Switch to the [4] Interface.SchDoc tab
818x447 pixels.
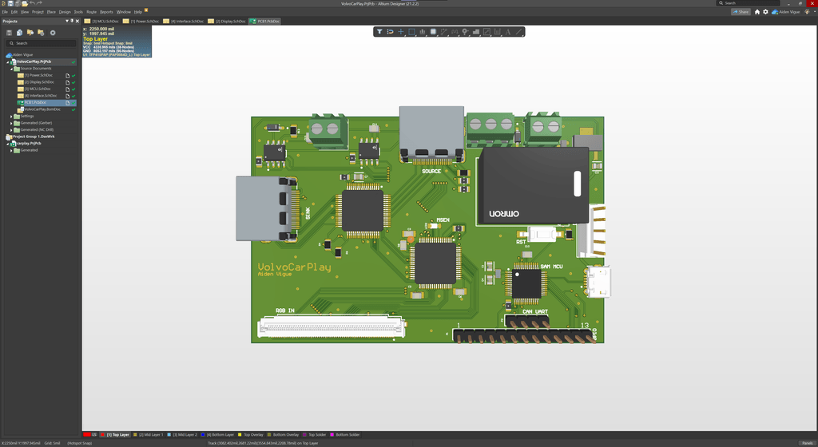(183, 22)
